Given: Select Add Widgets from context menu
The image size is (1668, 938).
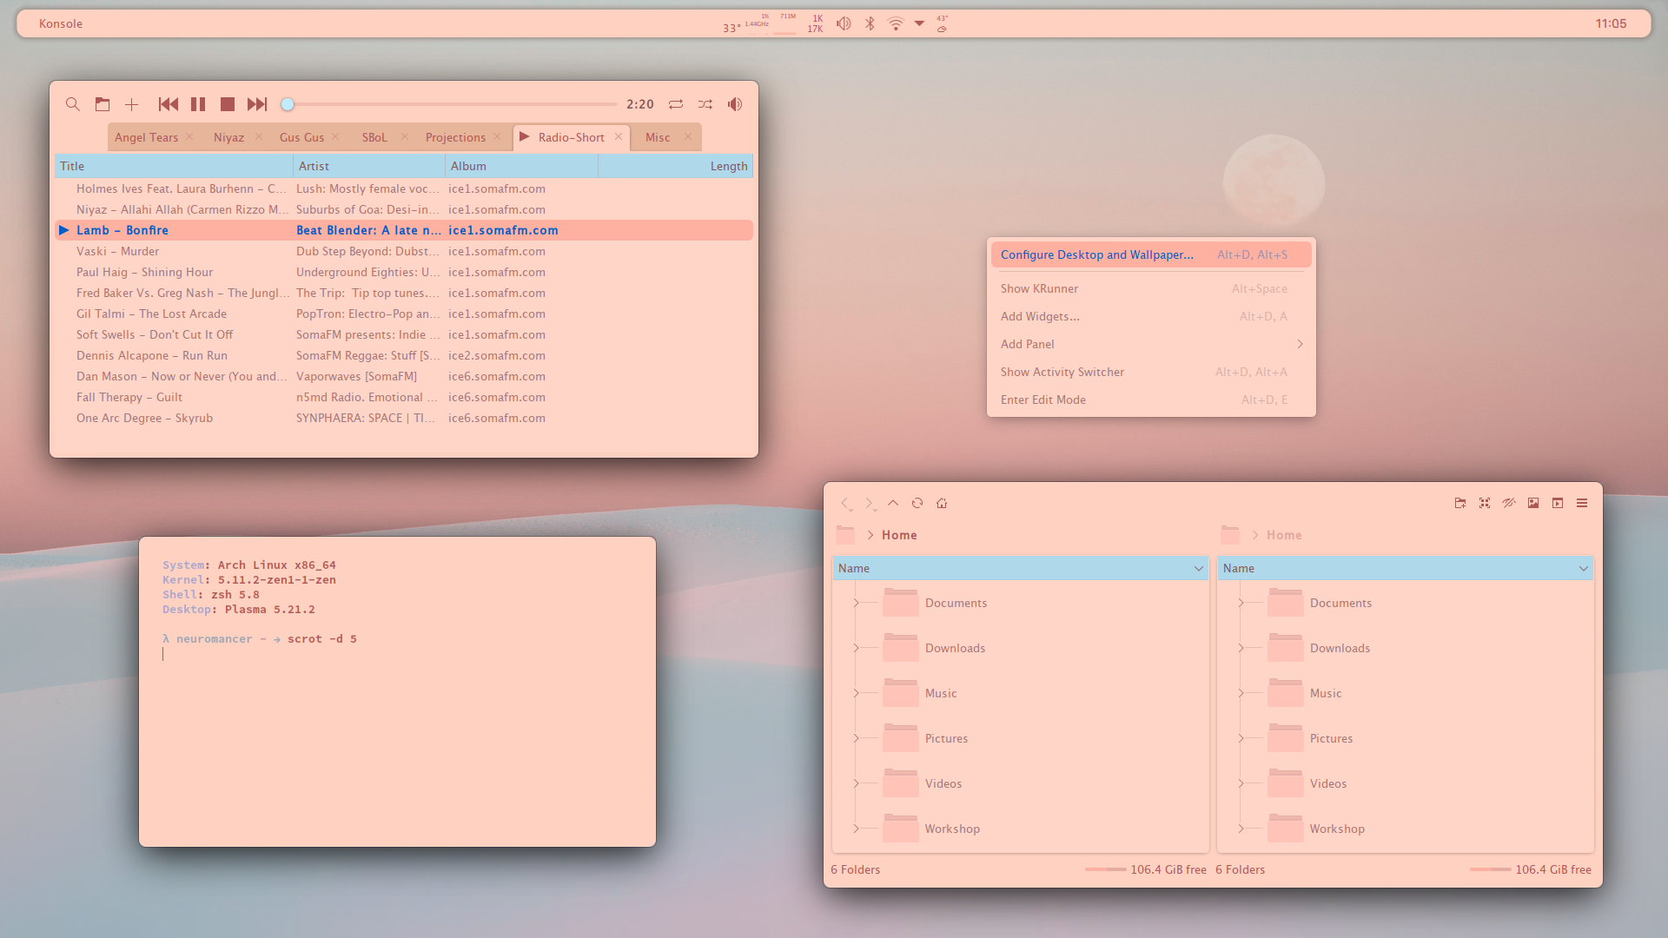Looking at the screenshot, I should 1040,316.
